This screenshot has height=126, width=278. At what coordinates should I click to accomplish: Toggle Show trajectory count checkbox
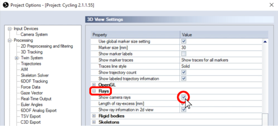pos(184,72)
